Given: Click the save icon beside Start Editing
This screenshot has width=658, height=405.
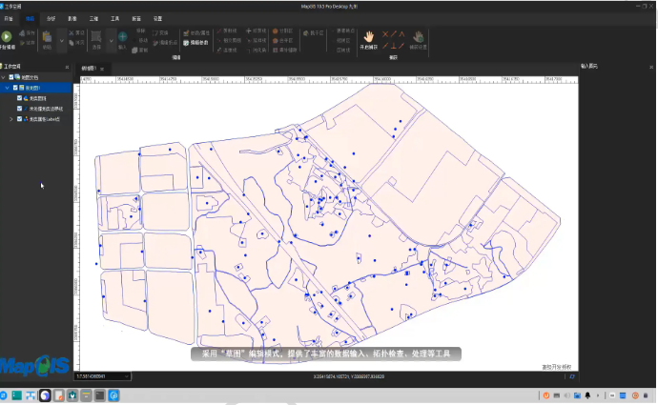Looking at the screenshot, I should pos(22,33).
